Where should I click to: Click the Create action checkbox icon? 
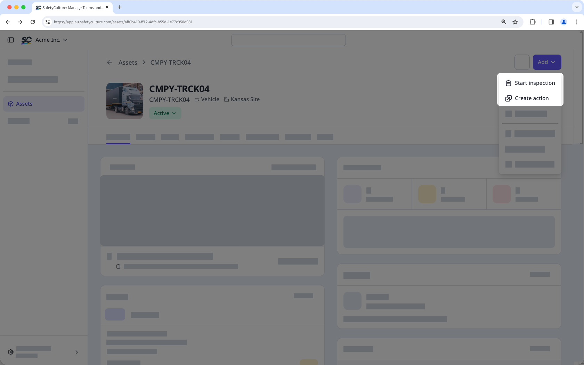click(508, 98)
